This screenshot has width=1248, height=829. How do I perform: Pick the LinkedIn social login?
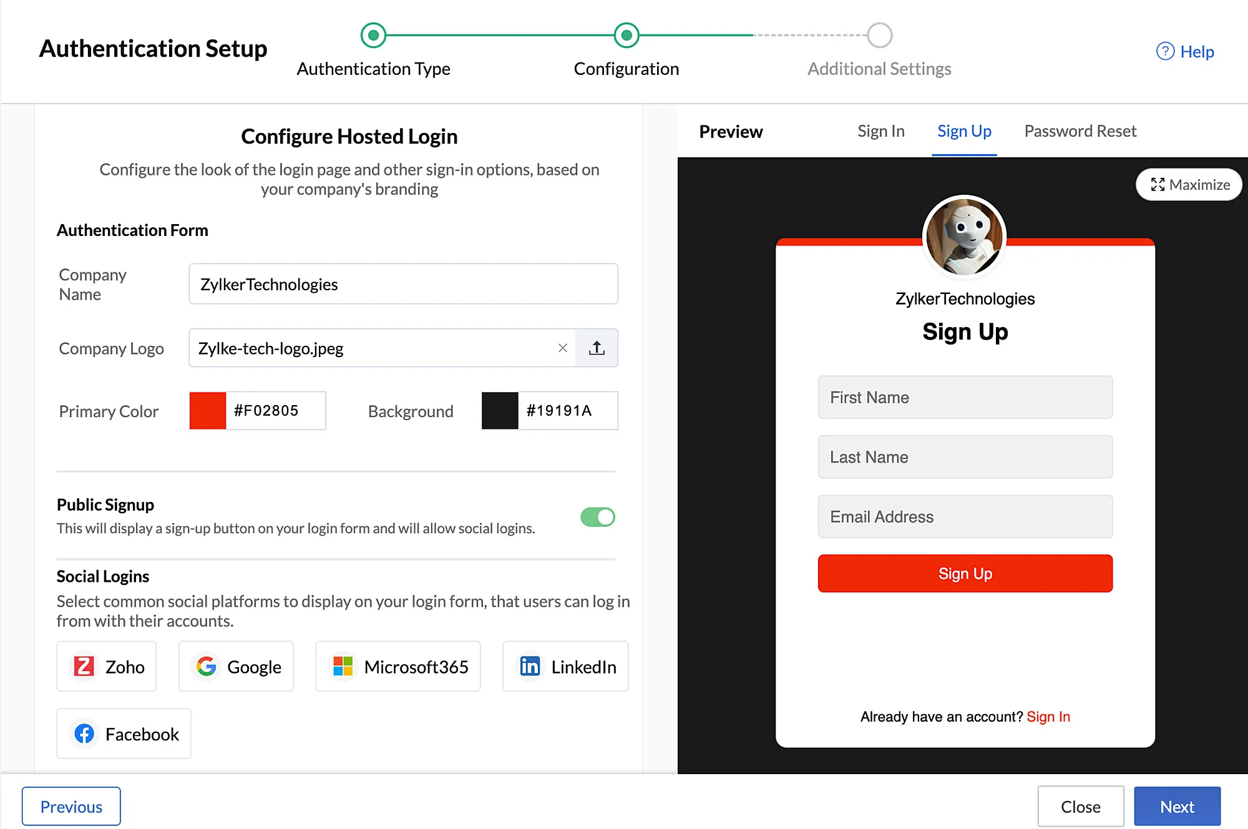tap(565, 666)
